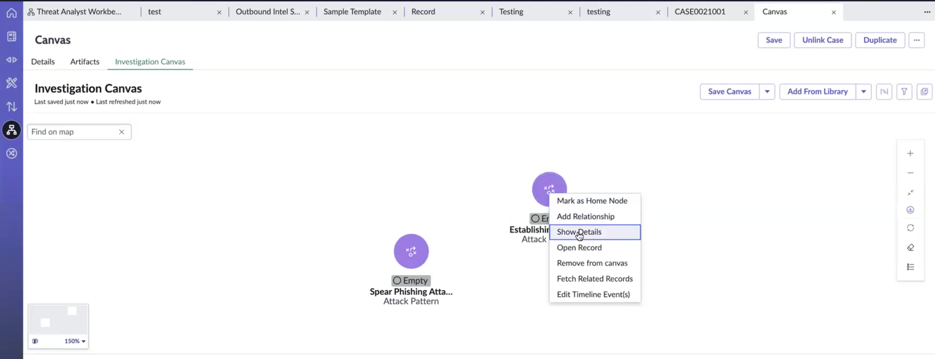
Task: Switch to the Record tab
Action: click(x=423, y=12)
